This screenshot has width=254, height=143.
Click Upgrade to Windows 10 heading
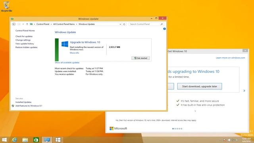pyautogui.click(x=85, y=42)
